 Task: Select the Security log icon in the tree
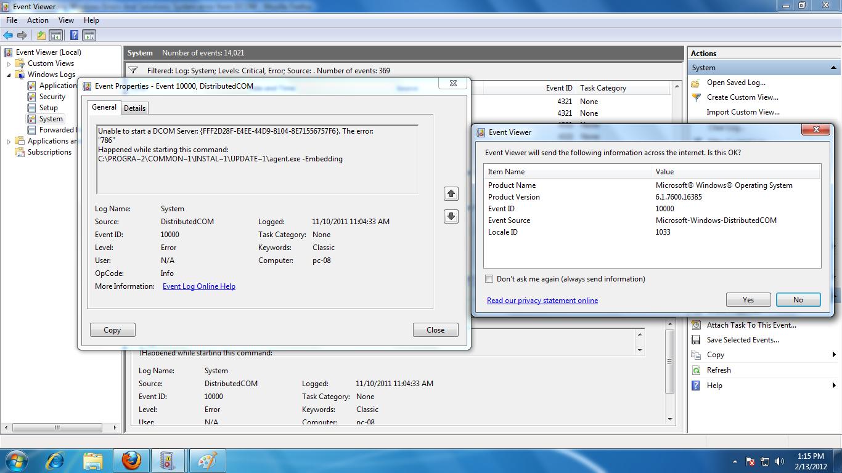31,97
